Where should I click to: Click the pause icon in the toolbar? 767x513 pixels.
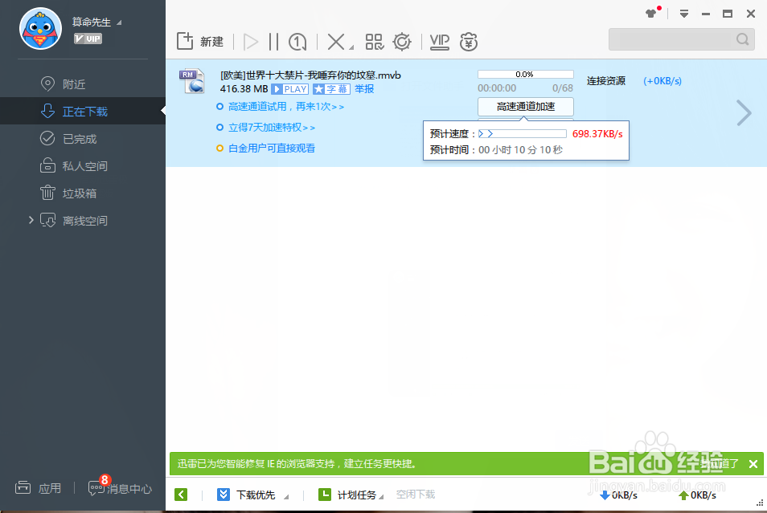coord(273,41)
